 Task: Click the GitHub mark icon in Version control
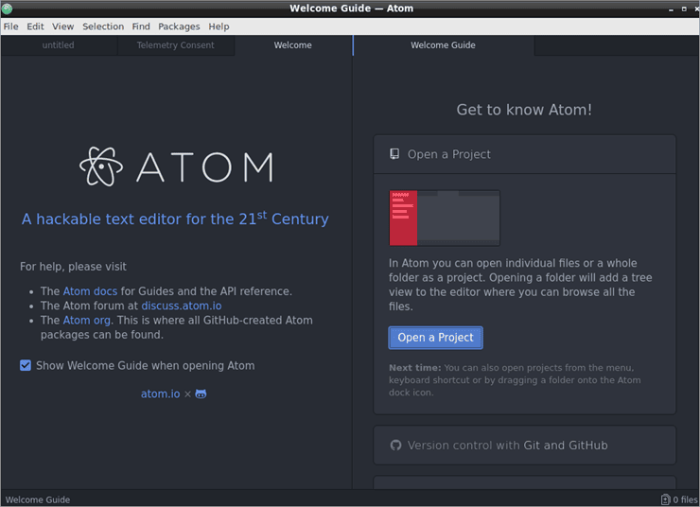click(x=395, y=445)
